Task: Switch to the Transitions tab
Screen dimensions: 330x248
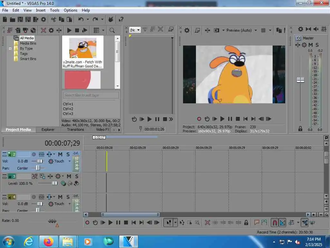Action: coord(75,129)
